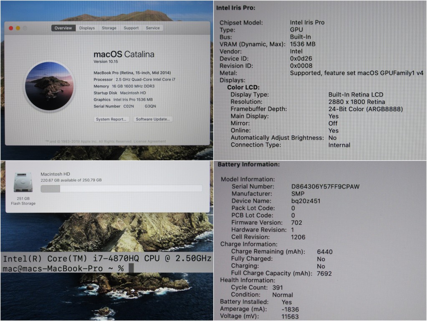
Task: Click MacBook Pro (Retina, 15-inch, Mid 2014)
Action: pos(132,73)
